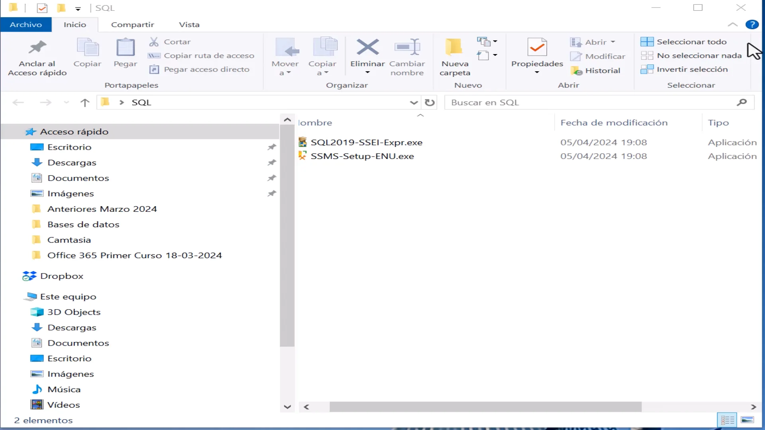Open the Abrir dropdown arrow
The image size is (765, 430).
(612, 42)
